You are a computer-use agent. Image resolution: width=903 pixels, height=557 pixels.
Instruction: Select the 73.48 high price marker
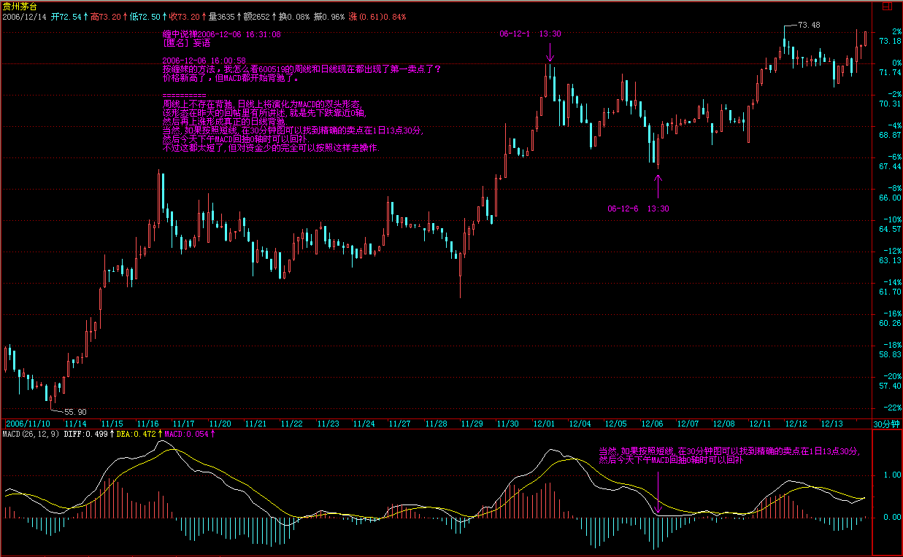click(808, 25)
